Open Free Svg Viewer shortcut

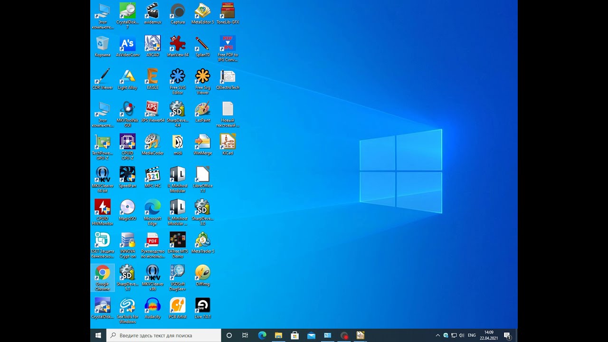pos(203,82)
